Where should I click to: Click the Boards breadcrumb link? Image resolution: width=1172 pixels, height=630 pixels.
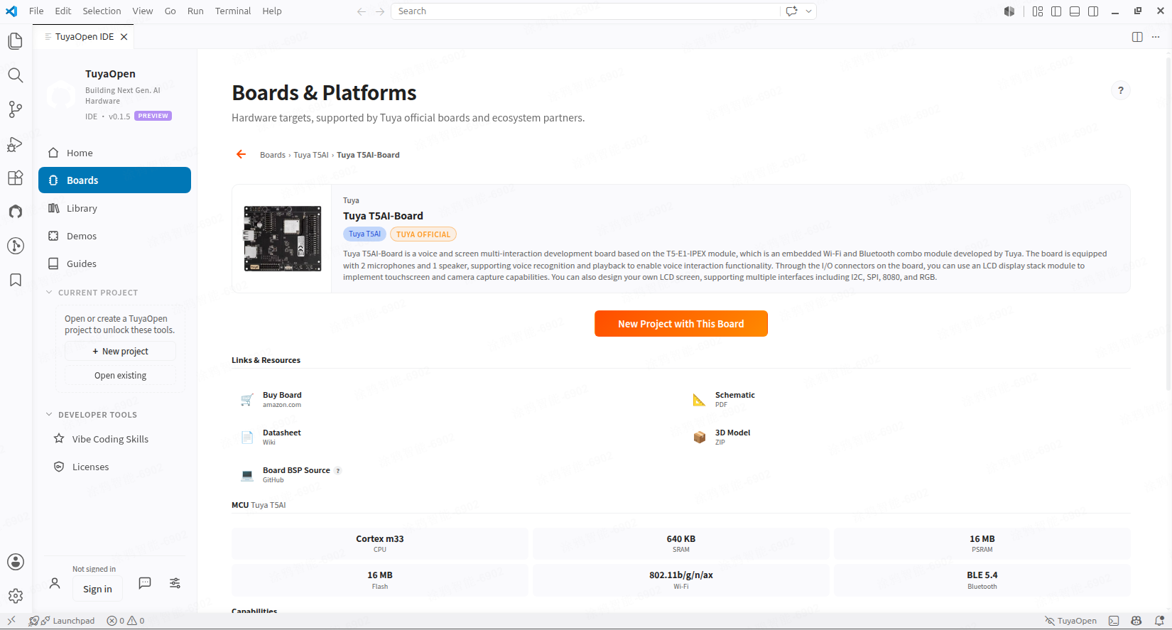pyautogui.click(x=273, y=155)
